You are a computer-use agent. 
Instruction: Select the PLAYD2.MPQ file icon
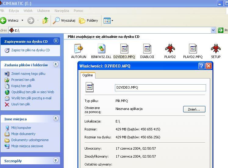click(193, 49)
